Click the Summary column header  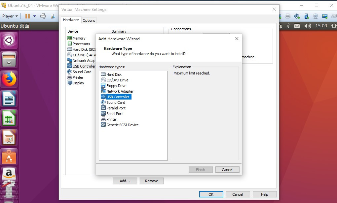pyautogui.click(x=137, y=31)
